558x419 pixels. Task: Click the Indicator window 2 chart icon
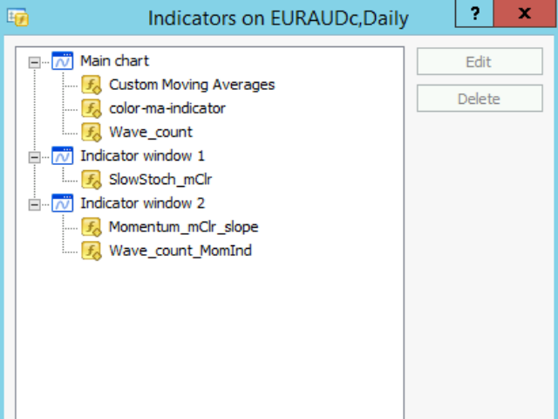click(x=62, y=203)
